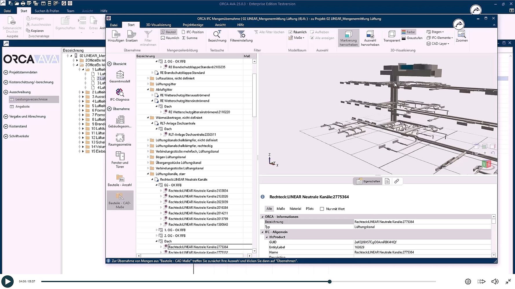Image resolution: width=515 pixels, height=289 pixels.
Task: Open Raumgeometrie in the sidebar
Action: point(120,140)
